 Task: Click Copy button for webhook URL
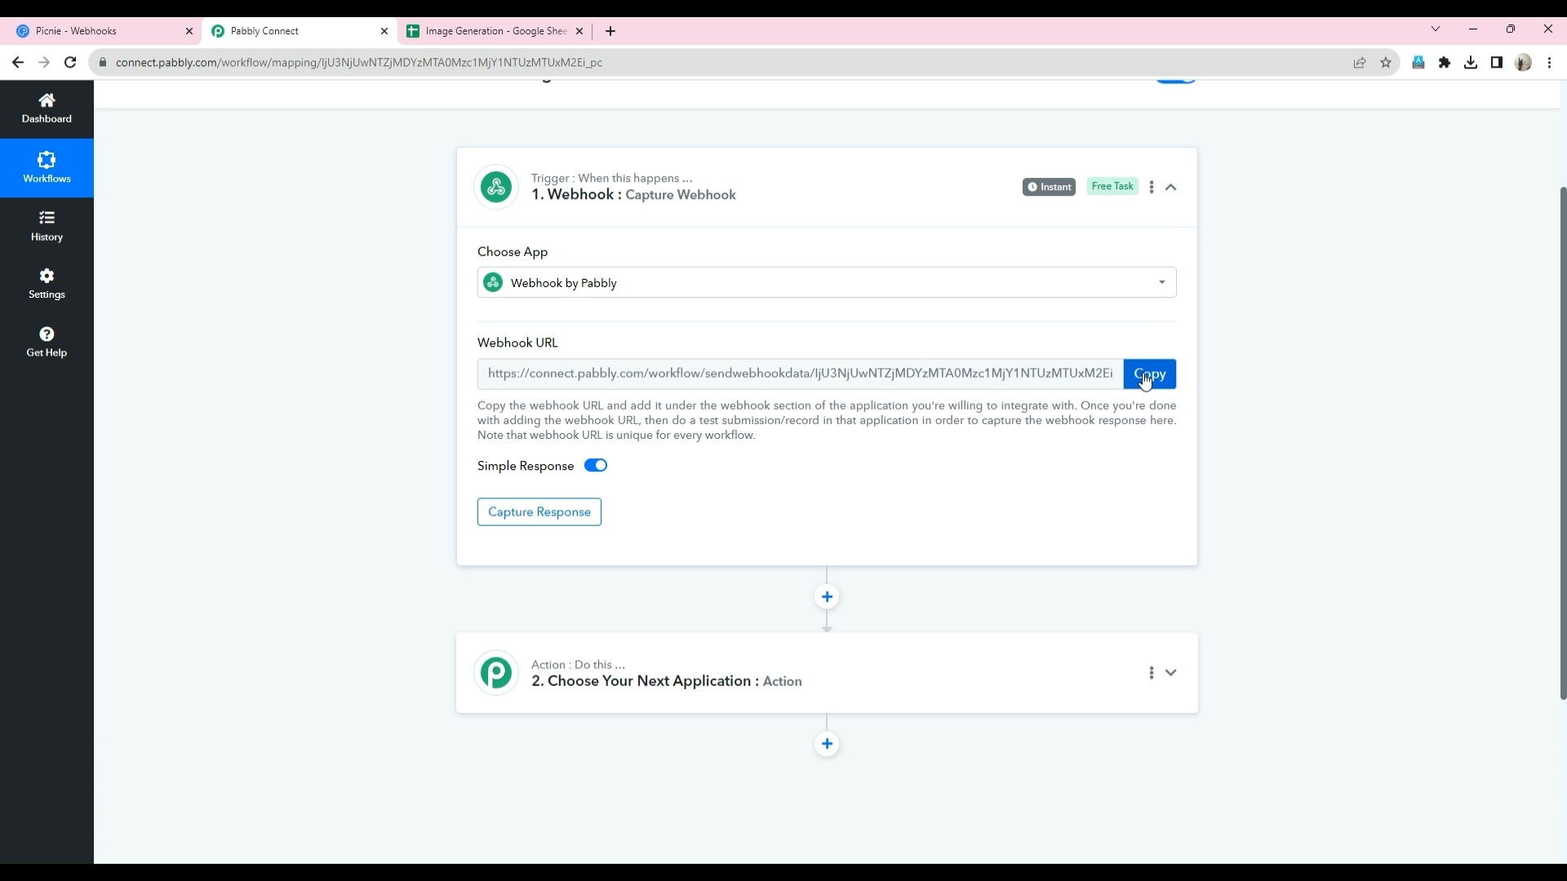click(x=1149, y=374)
